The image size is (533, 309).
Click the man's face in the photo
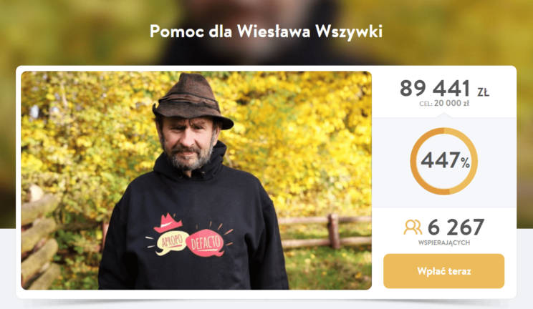(187, 141)
